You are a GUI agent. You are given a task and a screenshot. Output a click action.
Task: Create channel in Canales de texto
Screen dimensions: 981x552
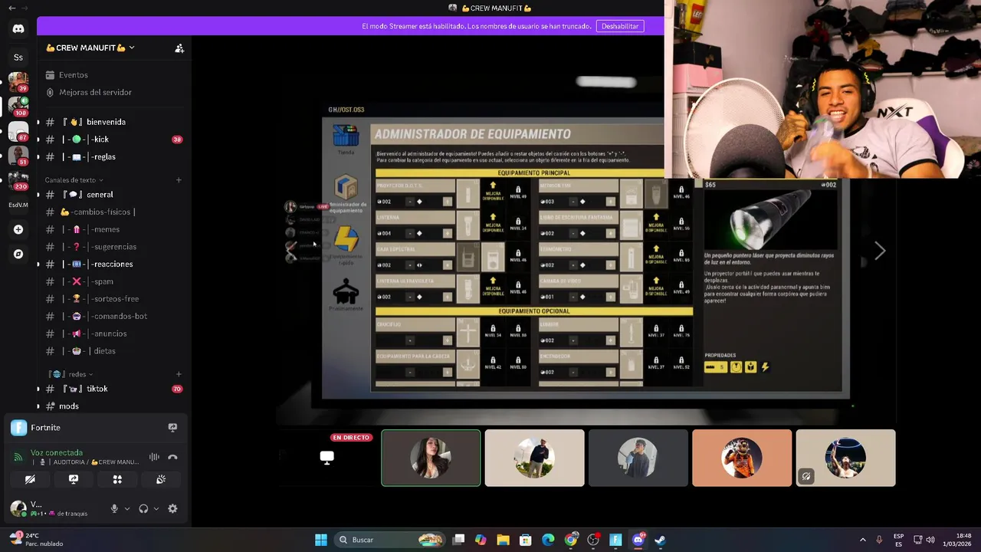click(x=179, y=180)
